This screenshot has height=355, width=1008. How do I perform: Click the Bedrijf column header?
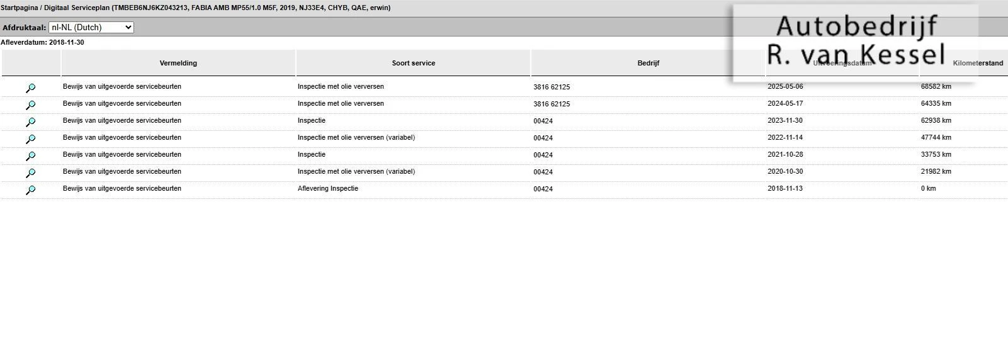click(x=648, y=63)
